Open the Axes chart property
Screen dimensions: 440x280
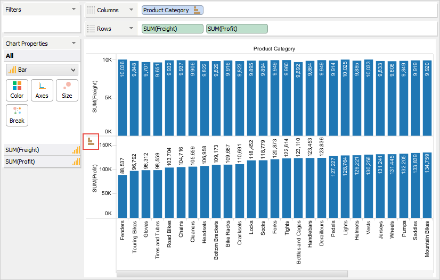click(x=42, y=90)
